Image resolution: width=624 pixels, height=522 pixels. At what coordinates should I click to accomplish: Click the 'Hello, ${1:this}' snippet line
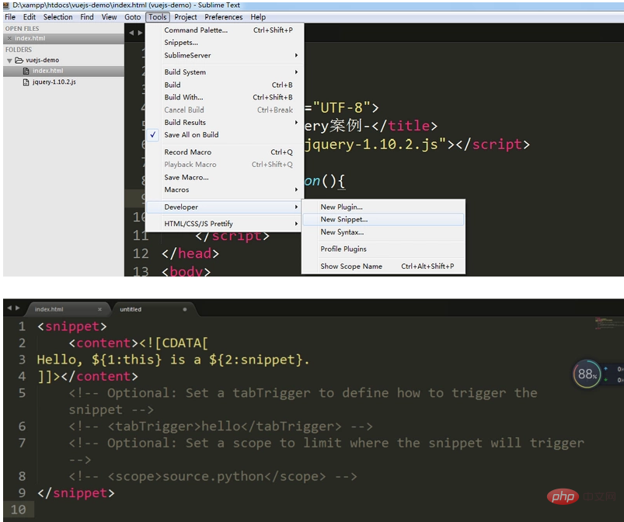[x=173, y=360]
